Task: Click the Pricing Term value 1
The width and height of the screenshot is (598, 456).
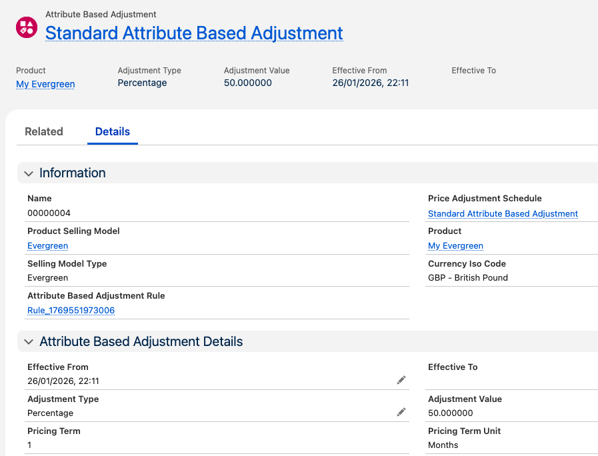Action: click(29, 445)
